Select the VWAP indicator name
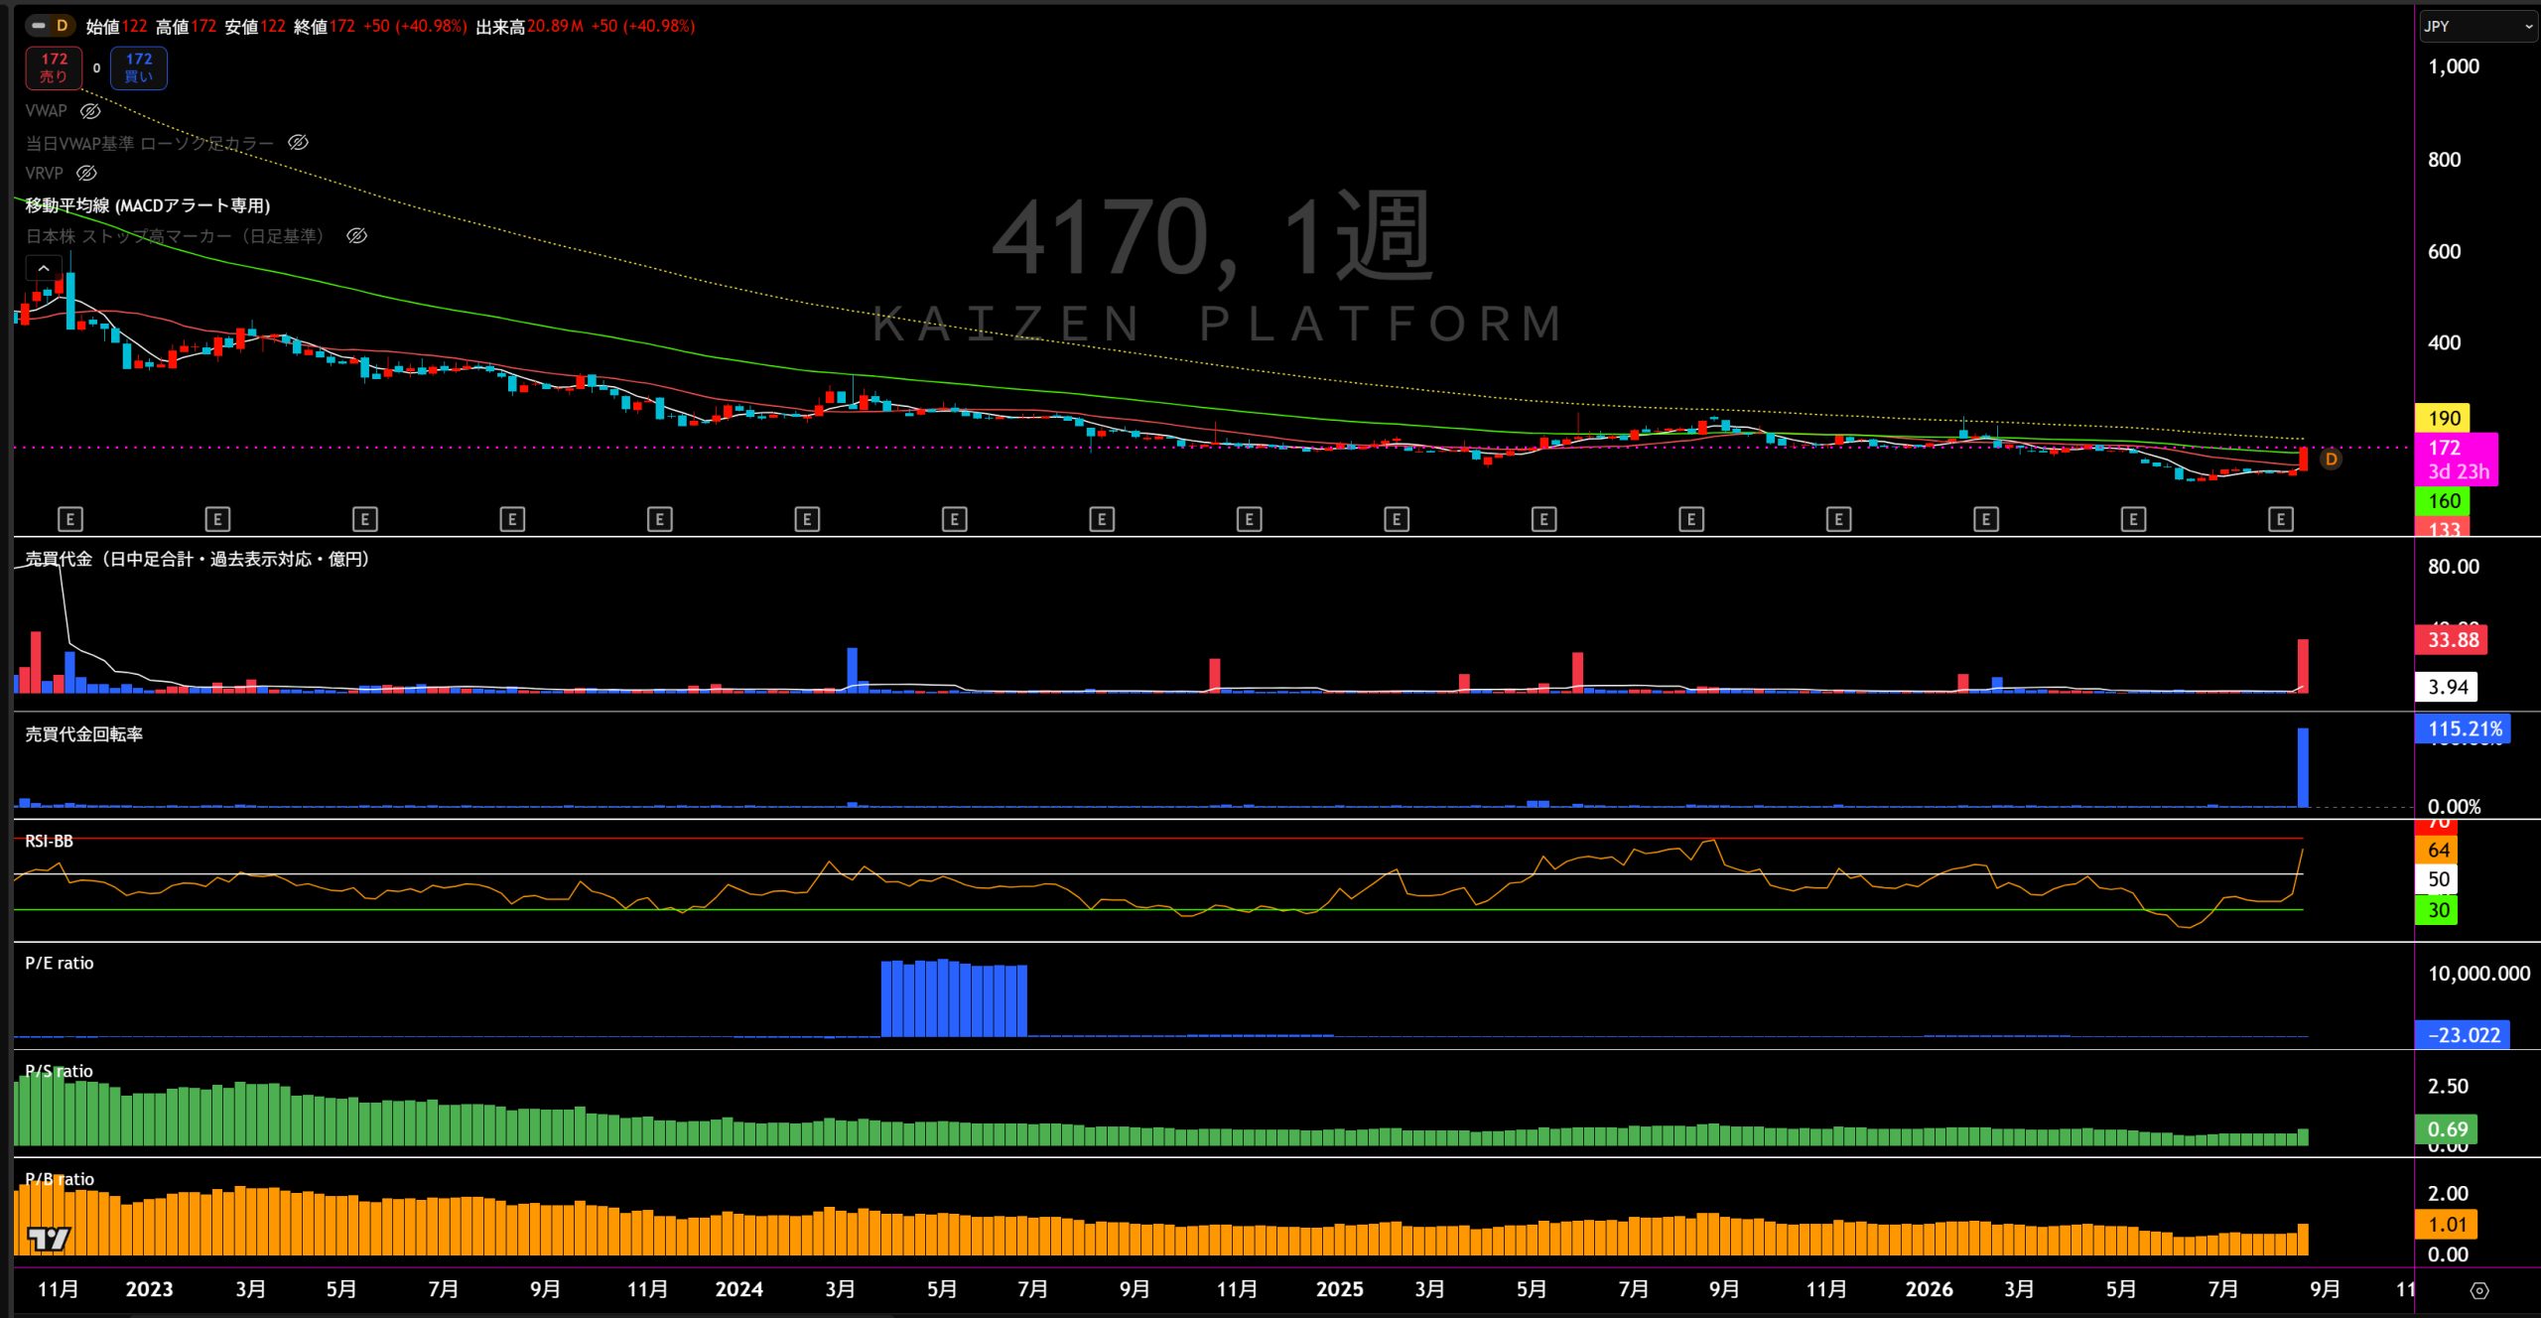This screenshot has height=1318, width=2541. pos(47,111)
